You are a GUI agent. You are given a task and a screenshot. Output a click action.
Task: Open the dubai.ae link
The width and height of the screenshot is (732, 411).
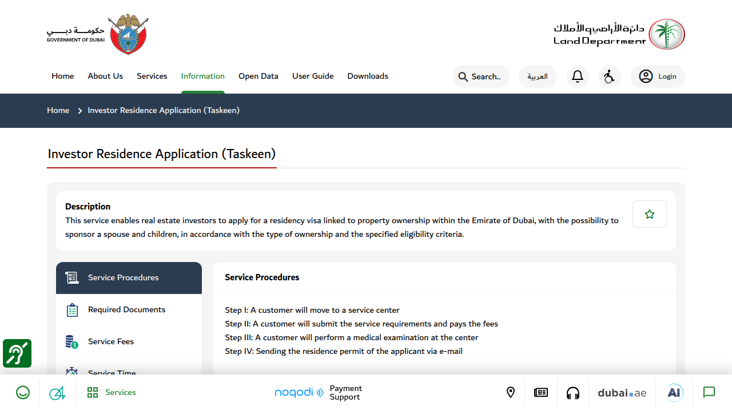coord(622,393)
